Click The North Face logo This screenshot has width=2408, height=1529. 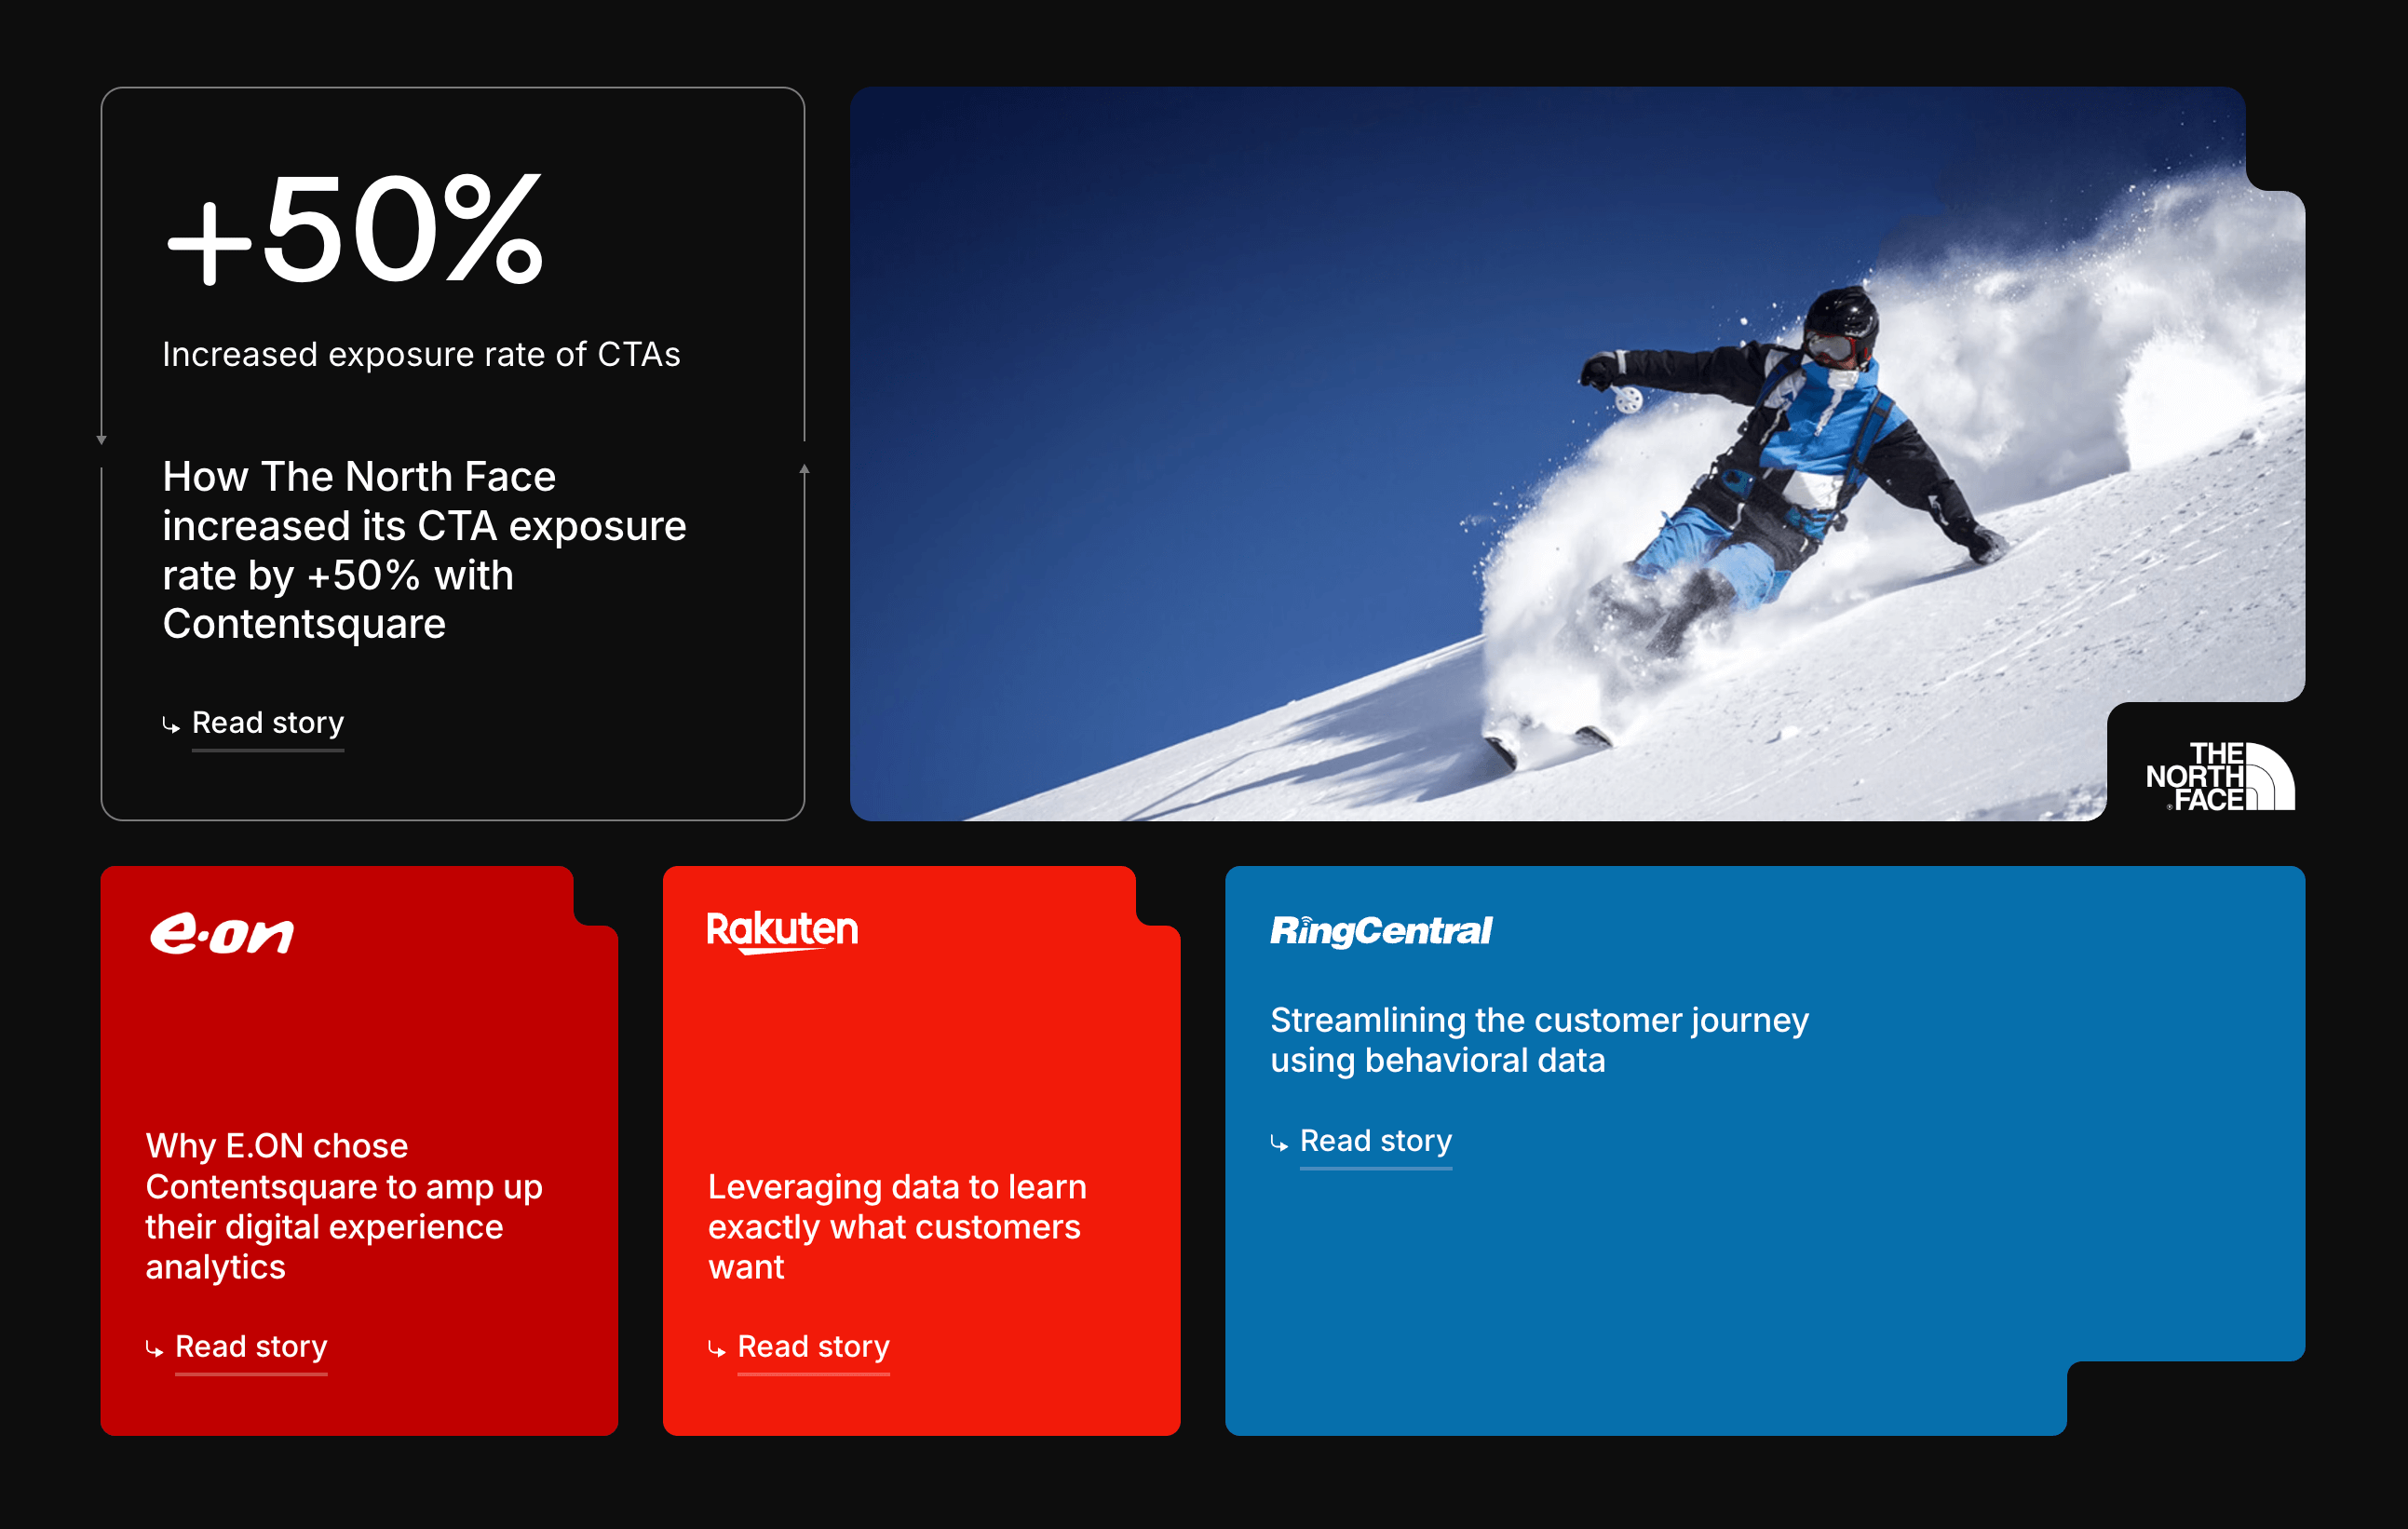click(x=2219, y=776)
